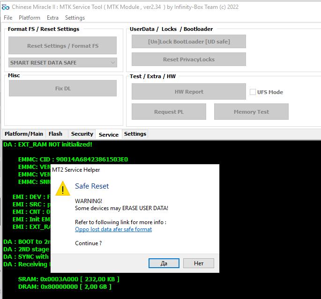Click Reset Settings / Format FS button
This screenshot has height=299, width=321.
click(x=63, y=45)
